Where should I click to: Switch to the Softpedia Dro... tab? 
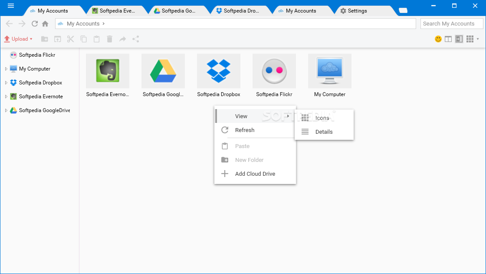coord(241,11)
